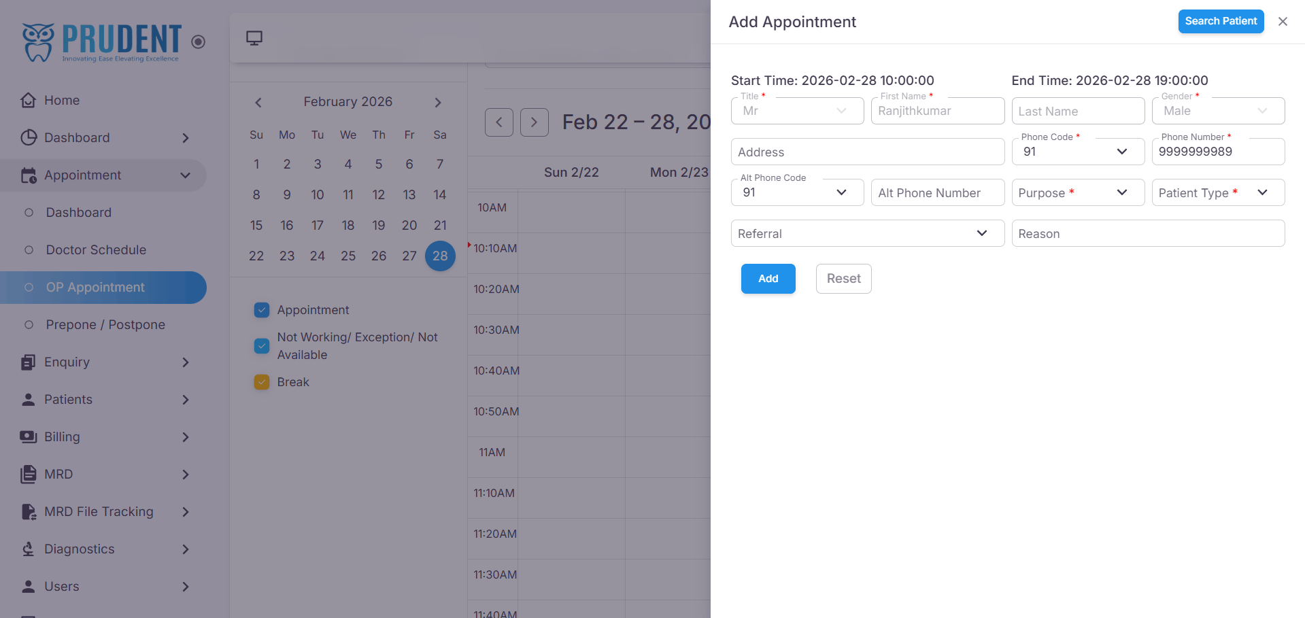Click the Last Name field
The image size is (1305, 618).
coord(1078,111)
